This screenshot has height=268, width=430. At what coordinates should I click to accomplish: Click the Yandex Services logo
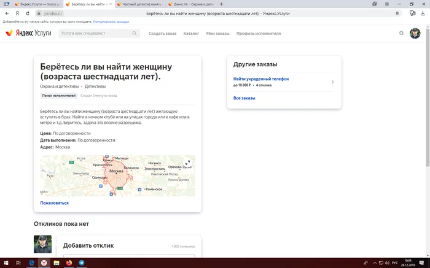click(28, 33)
